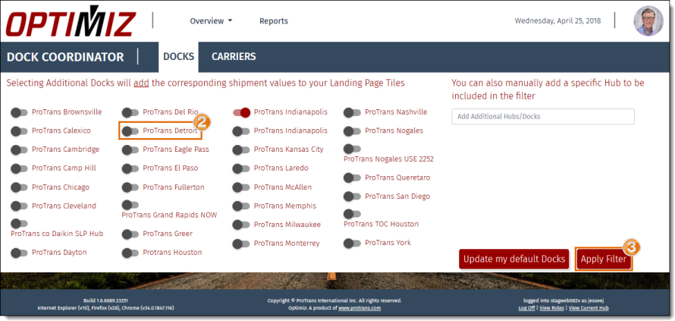Toggle ProTrans Del Rio dock

[130, 112]
